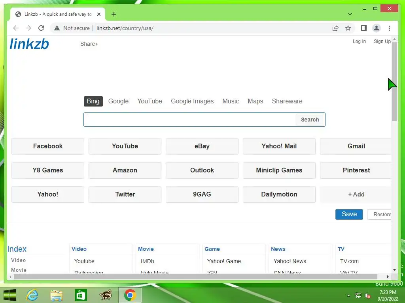
Task: Reload the linkzb page
Action: [41, 28]
